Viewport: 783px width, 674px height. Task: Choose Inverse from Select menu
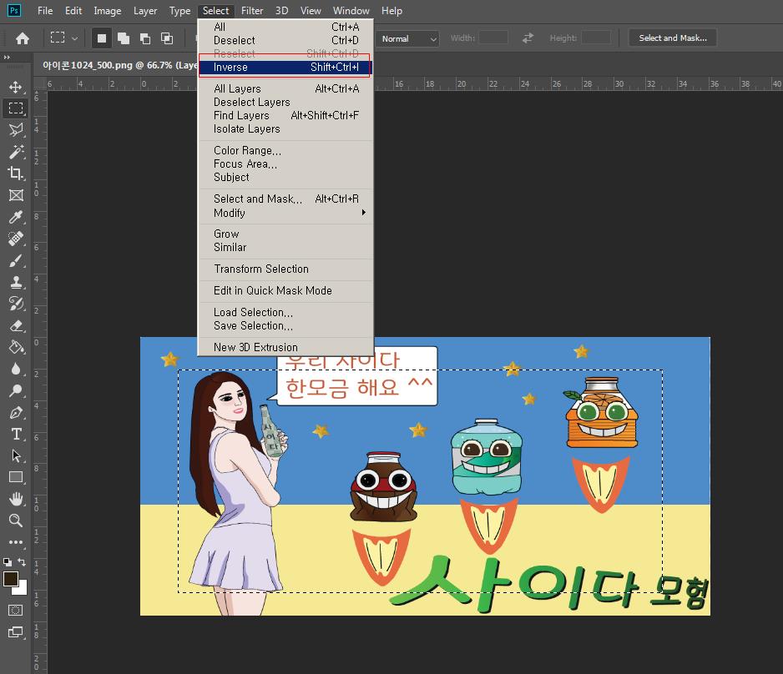tap(285, 67)
